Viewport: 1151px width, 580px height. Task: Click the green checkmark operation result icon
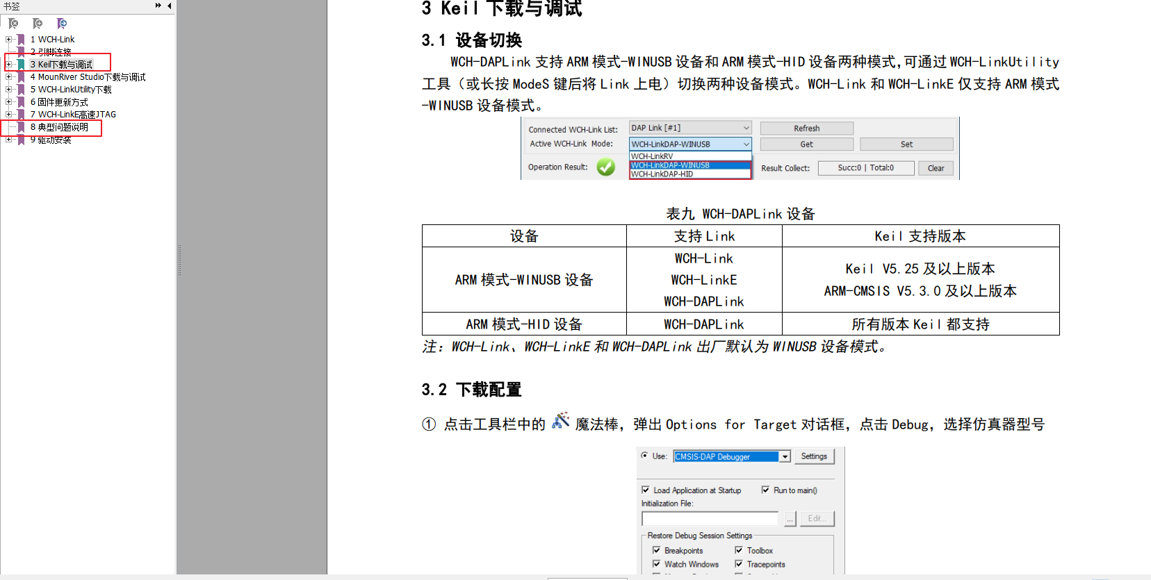(x=606, y=167)
